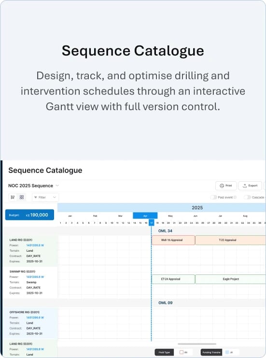Click the funnel icon beside Filter
The image size is (266, 358).
click(36, 197)
